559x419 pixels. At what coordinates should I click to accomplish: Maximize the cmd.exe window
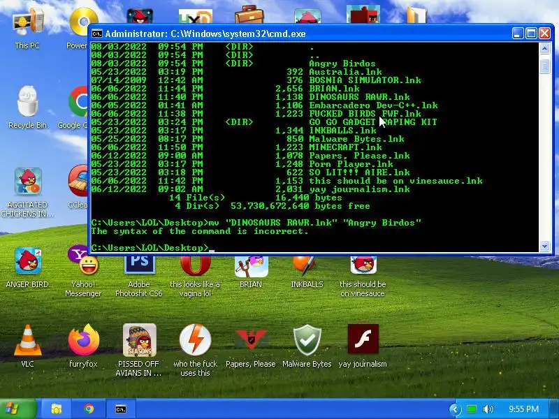[531, 34]
